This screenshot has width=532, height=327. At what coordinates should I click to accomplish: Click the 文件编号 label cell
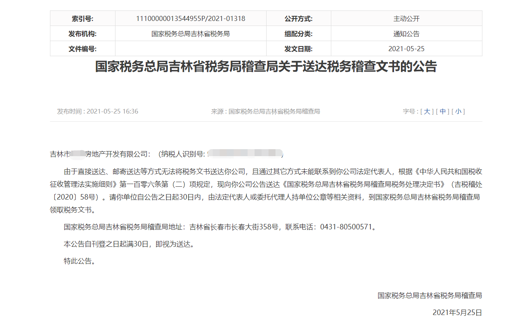coord(83,49)
